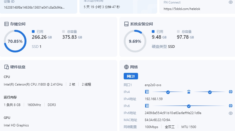
Task: Open the https://5ddd.com/helelok link
Action: [182, 9]
